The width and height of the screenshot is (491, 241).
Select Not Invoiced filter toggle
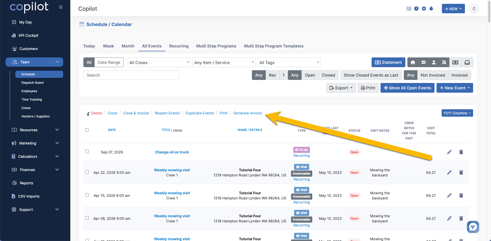433,75
